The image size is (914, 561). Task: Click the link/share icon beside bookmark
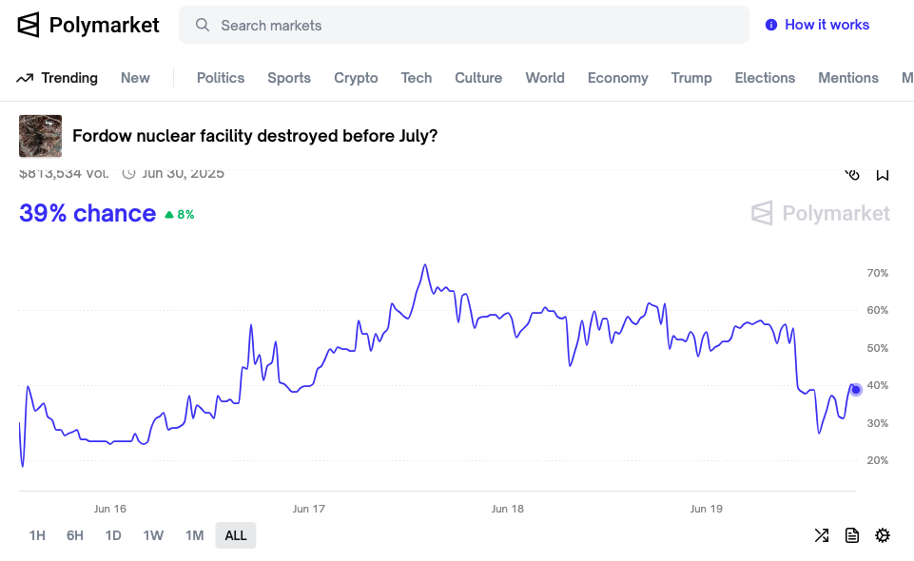(x=852, y=174)
